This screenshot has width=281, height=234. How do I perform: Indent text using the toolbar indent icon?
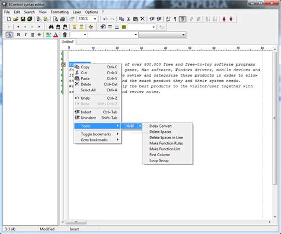tap(152, 19)
